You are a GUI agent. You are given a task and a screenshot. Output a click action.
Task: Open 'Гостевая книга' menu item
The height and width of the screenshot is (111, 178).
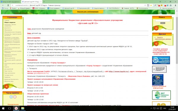(x=9, y=75)
